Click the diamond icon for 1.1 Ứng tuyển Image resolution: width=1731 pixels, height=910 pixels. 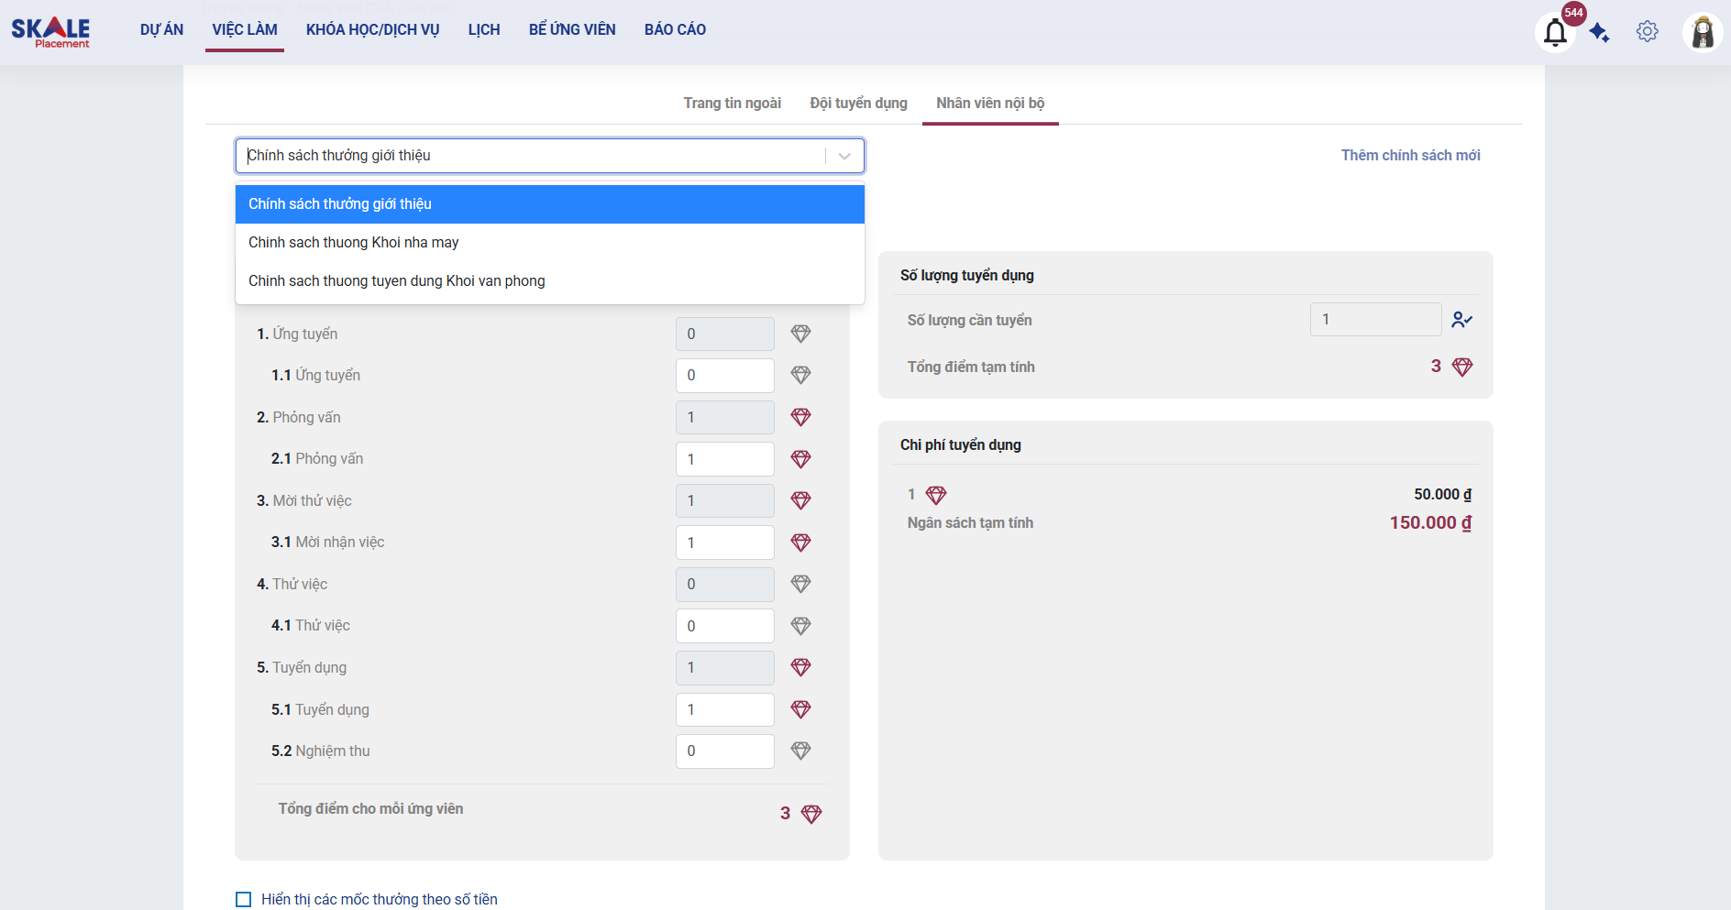[800, 375]
